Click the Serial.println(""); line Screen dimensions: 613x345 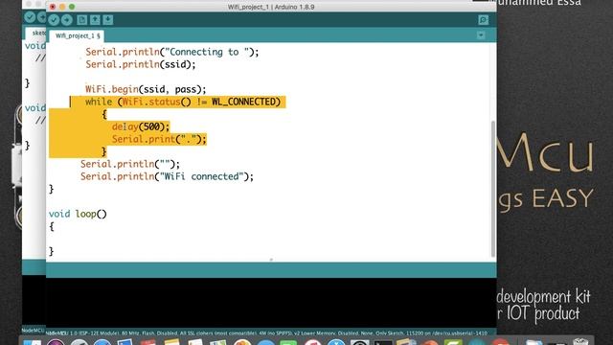pyautogui.click(x=130, y=164)
